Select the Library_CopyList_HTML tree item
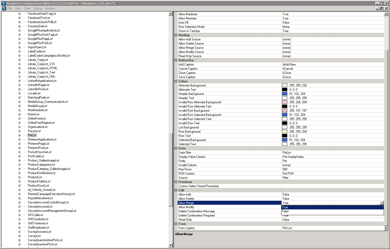Screen dimensions: 390x249 tap(42, 68)
